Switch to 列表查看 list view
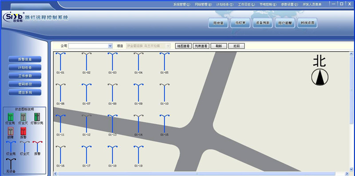 coord(201,46)
